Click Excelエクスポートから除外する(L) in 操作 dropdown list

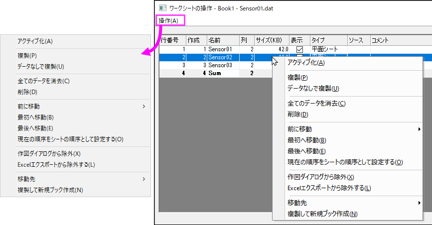click(x=56, y=165)
